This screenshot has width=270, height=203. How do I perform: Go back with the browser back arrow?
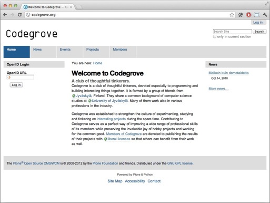[5, 15]
